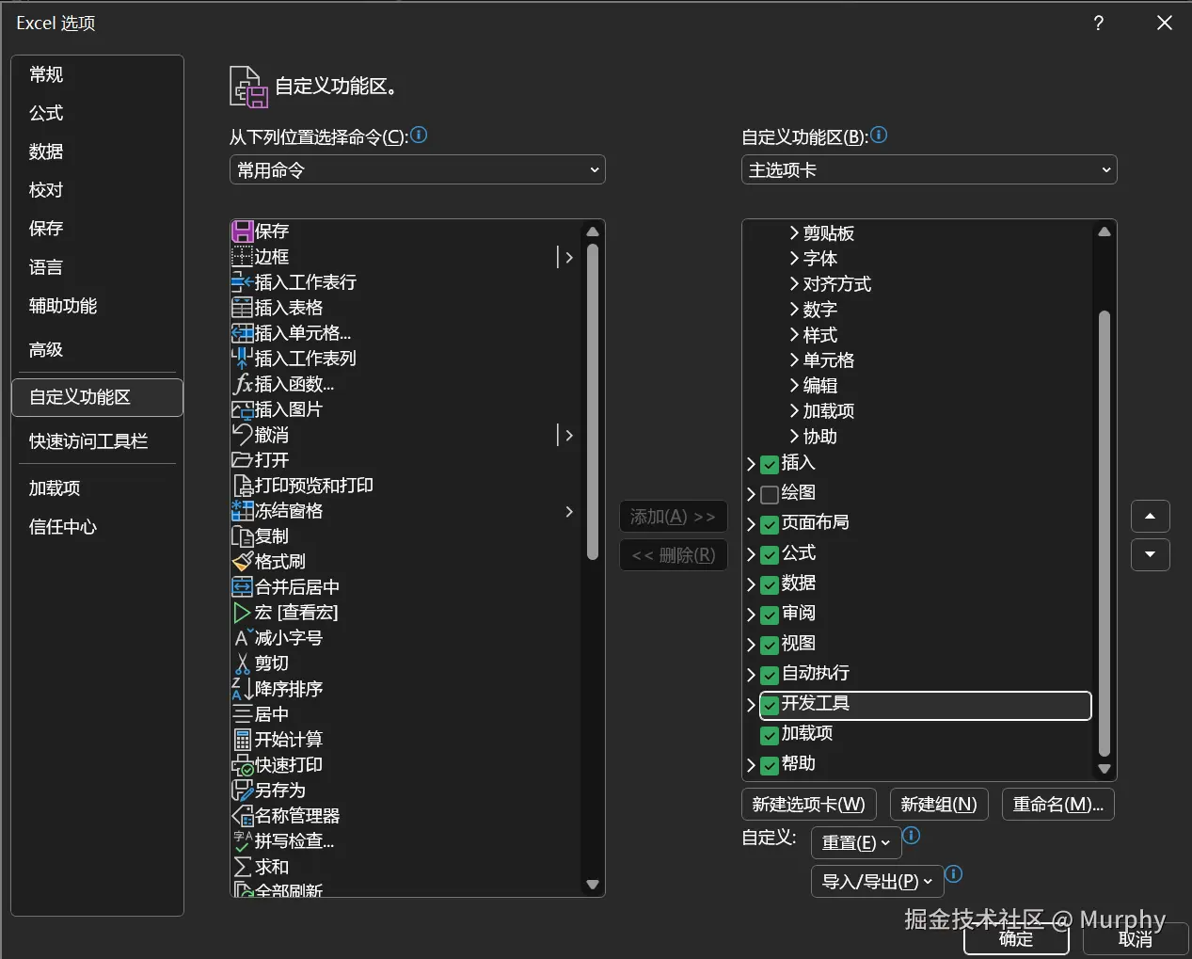Open info tooltip next to 自定义功能区(B)
Image resolution: width=1192 pixels, height=959 pixels.
(879, 136)
